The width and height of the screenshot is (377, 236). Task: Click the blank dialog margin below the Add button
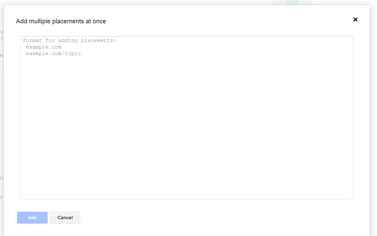[x=32, y=230]
